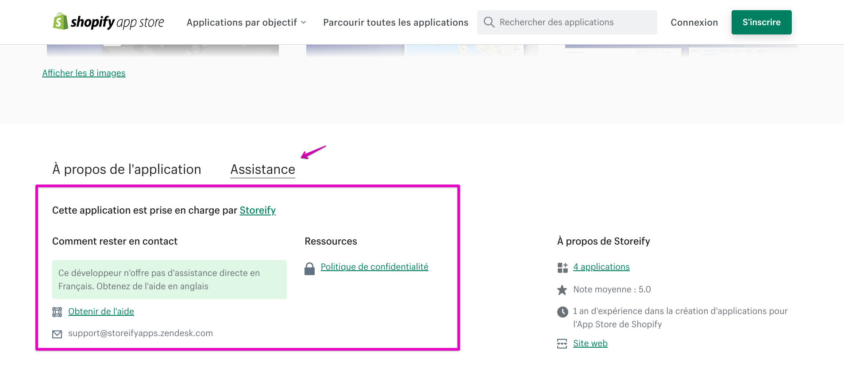The width and height of the screenshot is (844, 368).
Task: Click the Shopify bag logo icon
Action: pos(60,21)
